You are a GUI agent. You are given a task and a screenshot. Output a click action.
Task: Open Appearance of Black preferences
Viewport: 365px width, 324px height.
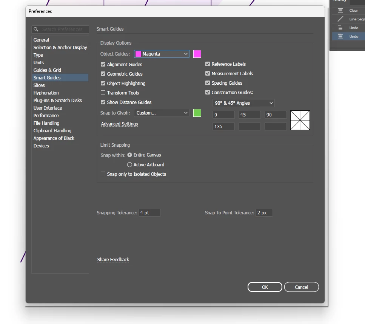54,138
